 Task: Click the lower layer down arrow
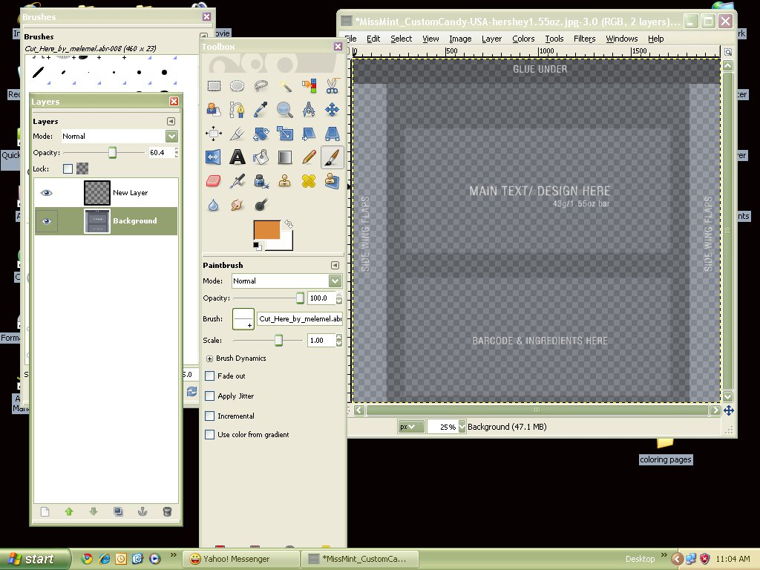(94, 512)
